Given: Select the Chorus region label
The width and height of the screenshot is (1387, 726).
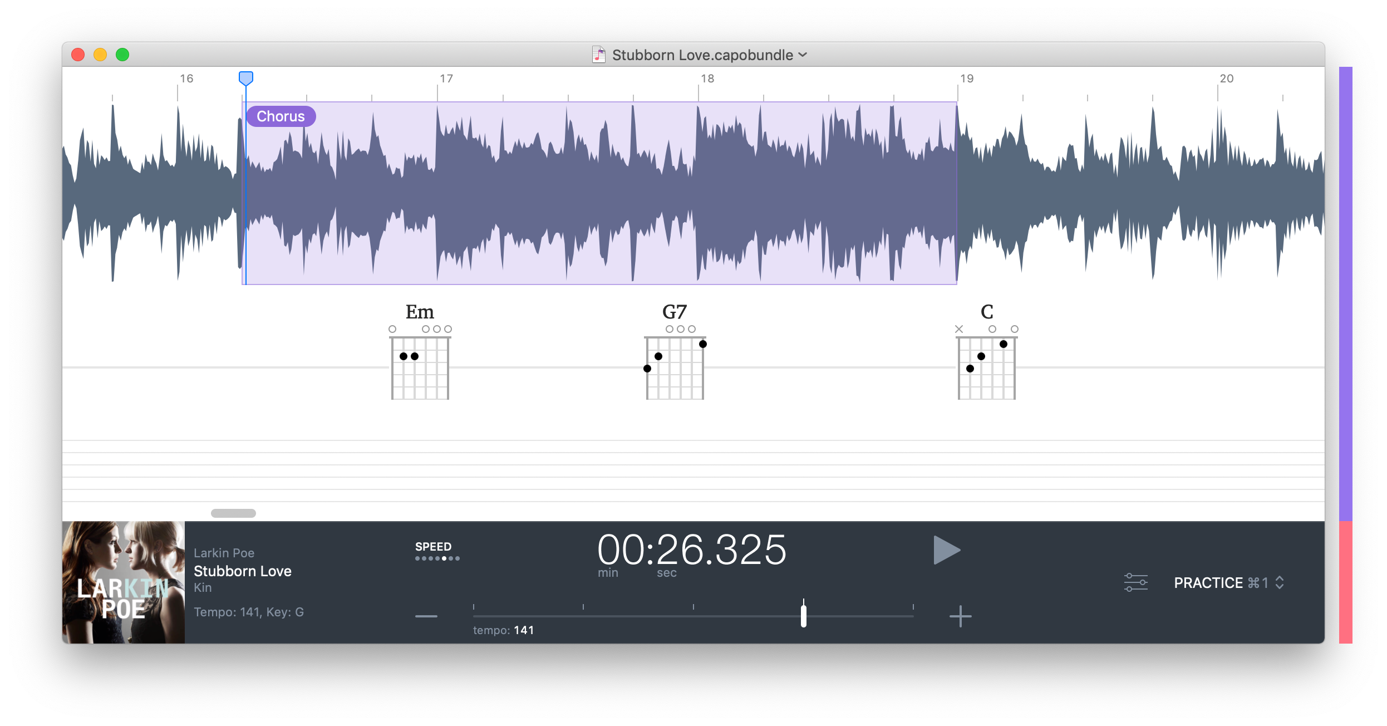Looking at the screenshot, I should [281, 116].
